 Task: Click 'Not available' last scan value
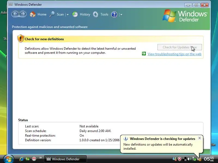tap(89, 126)
